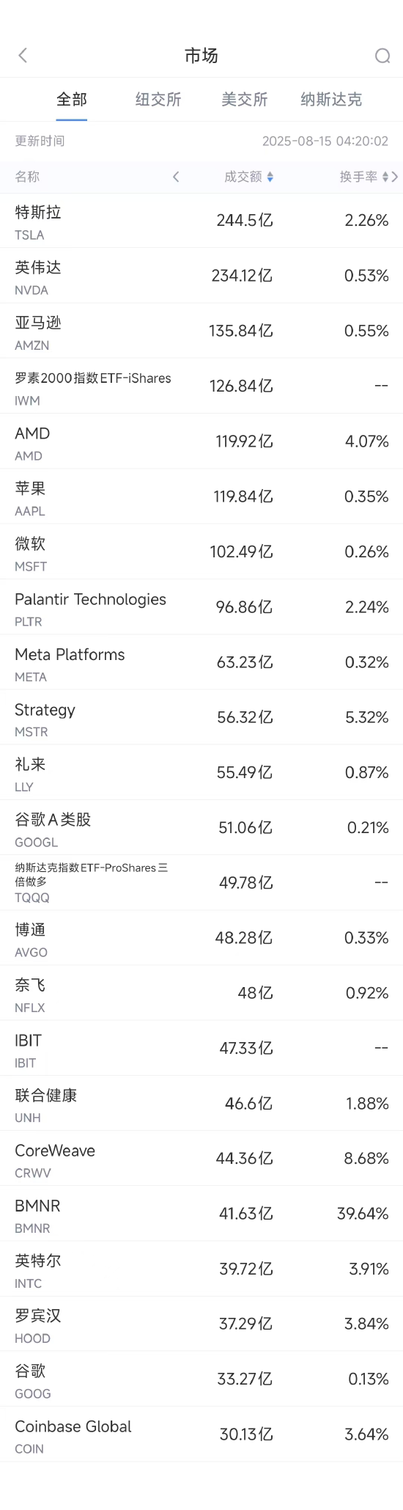Open 罗素2000指数ETF-iShares IWM row
Screen dimensions: 403x1510
[x=202, y=386]
